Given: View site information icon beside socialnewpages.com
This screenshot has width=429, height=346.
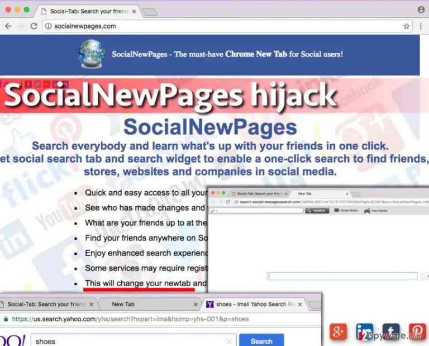Looking at the screenshot, I should (x=49, y=26).
